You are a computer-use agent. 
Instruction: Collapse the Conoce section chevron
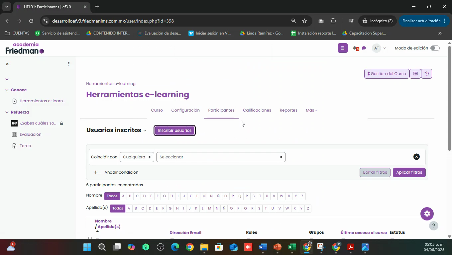(x=7, y=90)
